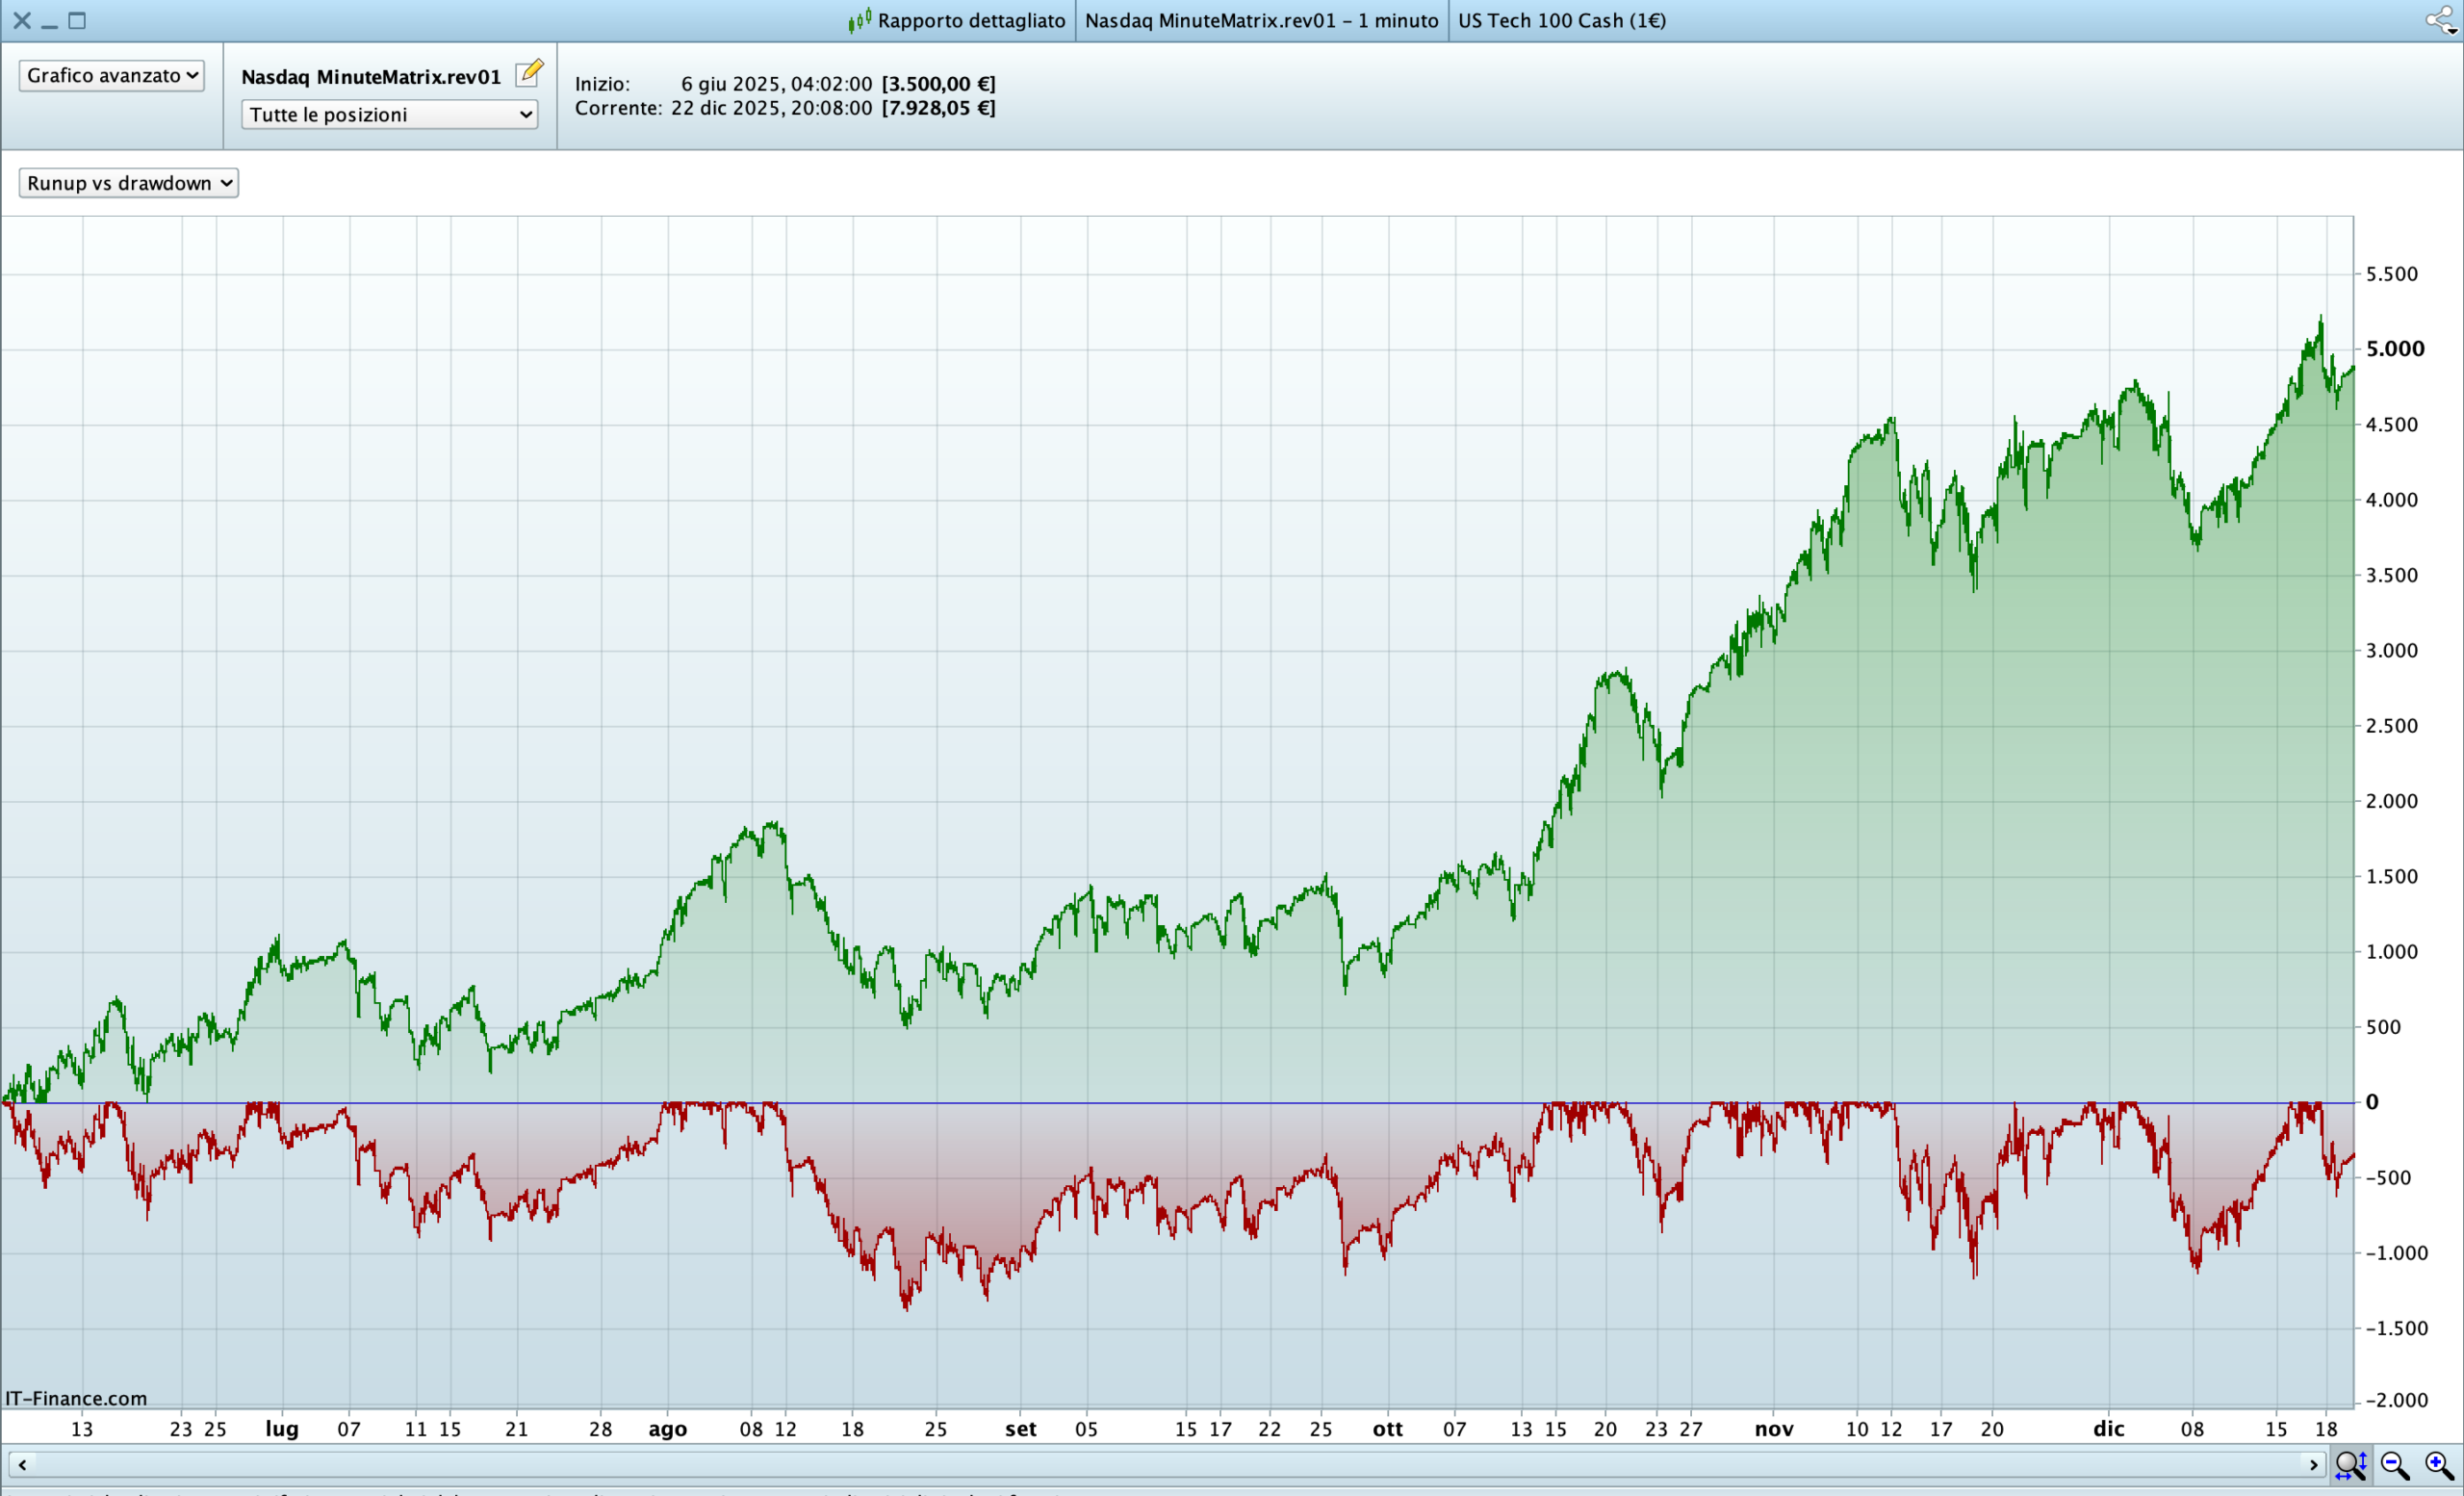
Task: Click the scrollbar right arrow
Action: (x=2313, y=1464)
